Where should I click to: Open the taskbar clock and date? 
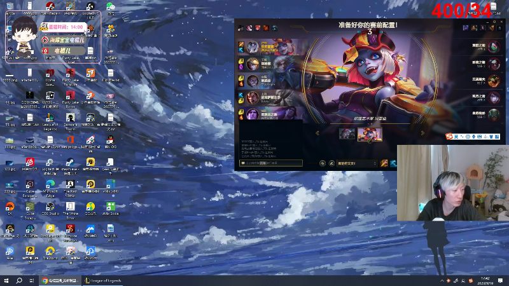pos(485,280)
